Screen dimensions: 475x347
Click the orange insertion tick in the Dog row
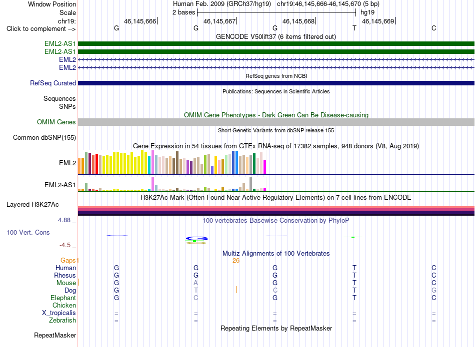tap(236, 290)
